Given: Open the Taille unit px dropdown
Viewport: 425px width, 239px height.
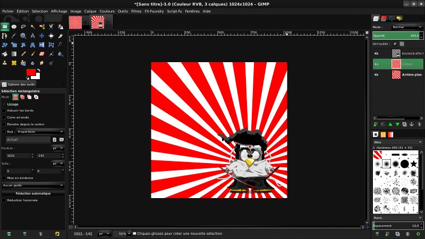Looking at the screenshot, I should tap(58, 164).
